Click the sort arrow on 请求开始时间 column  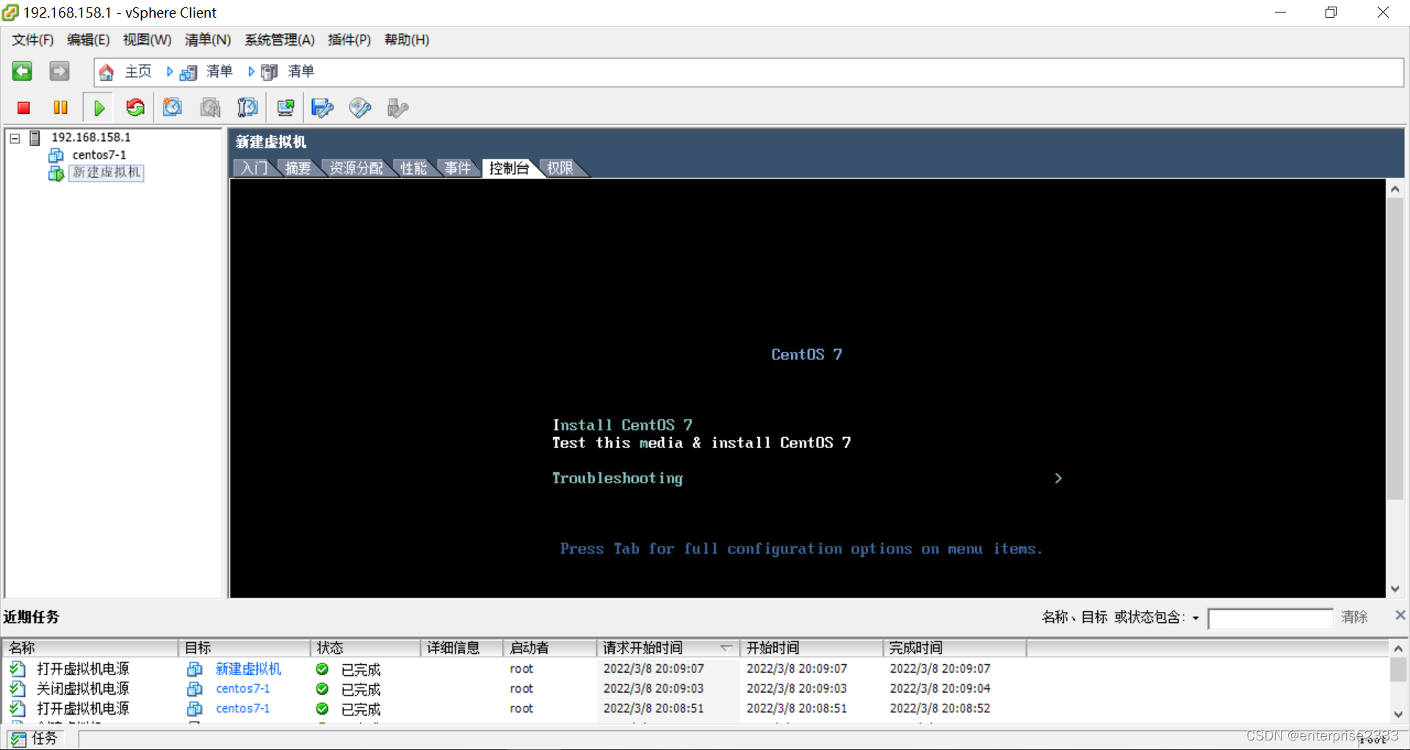[726, 648]
